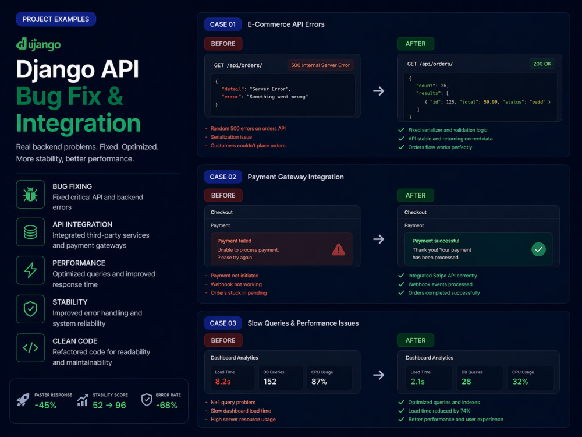Click the green checkmark circle in Payment successful
582x437 pixels.
[538, 249]
